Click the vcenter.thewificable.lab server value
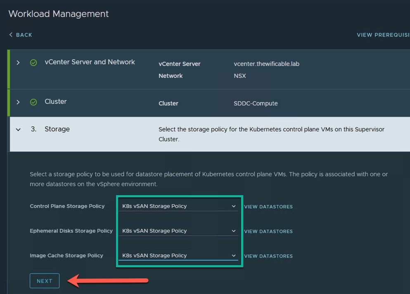 [267, 64]
